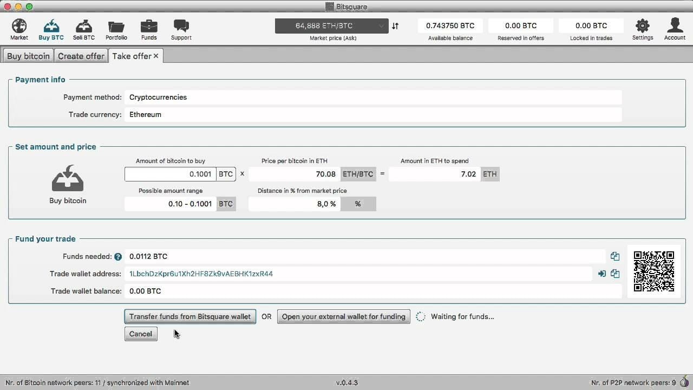The height and width of the screenshot is (390, 693).
Task: Click the Set amount and price heading
Action: pyautogui.click(x=55, y=146)
